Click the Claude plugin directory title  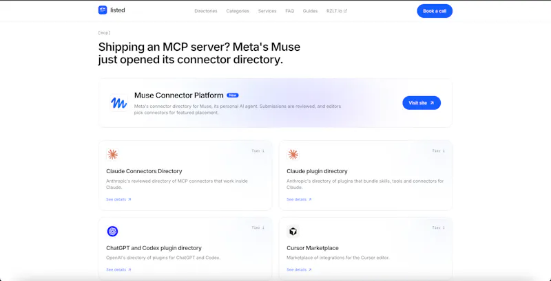click(x=317, y=171)
